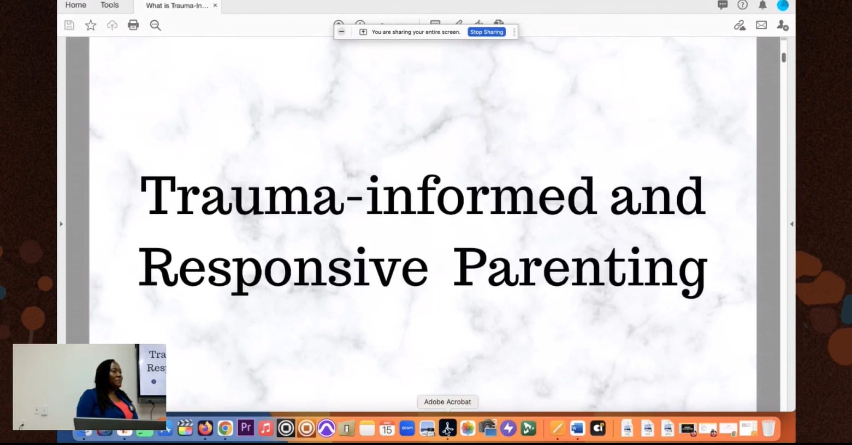852x445 pixels.
Task: Select the Home tab in Acrobat
Action: (x=75, y=5)
